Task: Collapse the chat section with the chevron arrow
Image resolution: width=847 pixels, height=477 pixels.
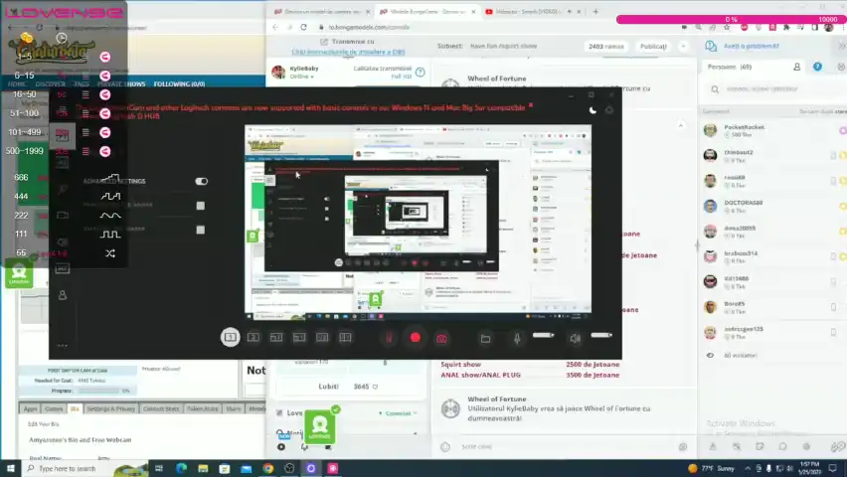Action: pos(681,125)
